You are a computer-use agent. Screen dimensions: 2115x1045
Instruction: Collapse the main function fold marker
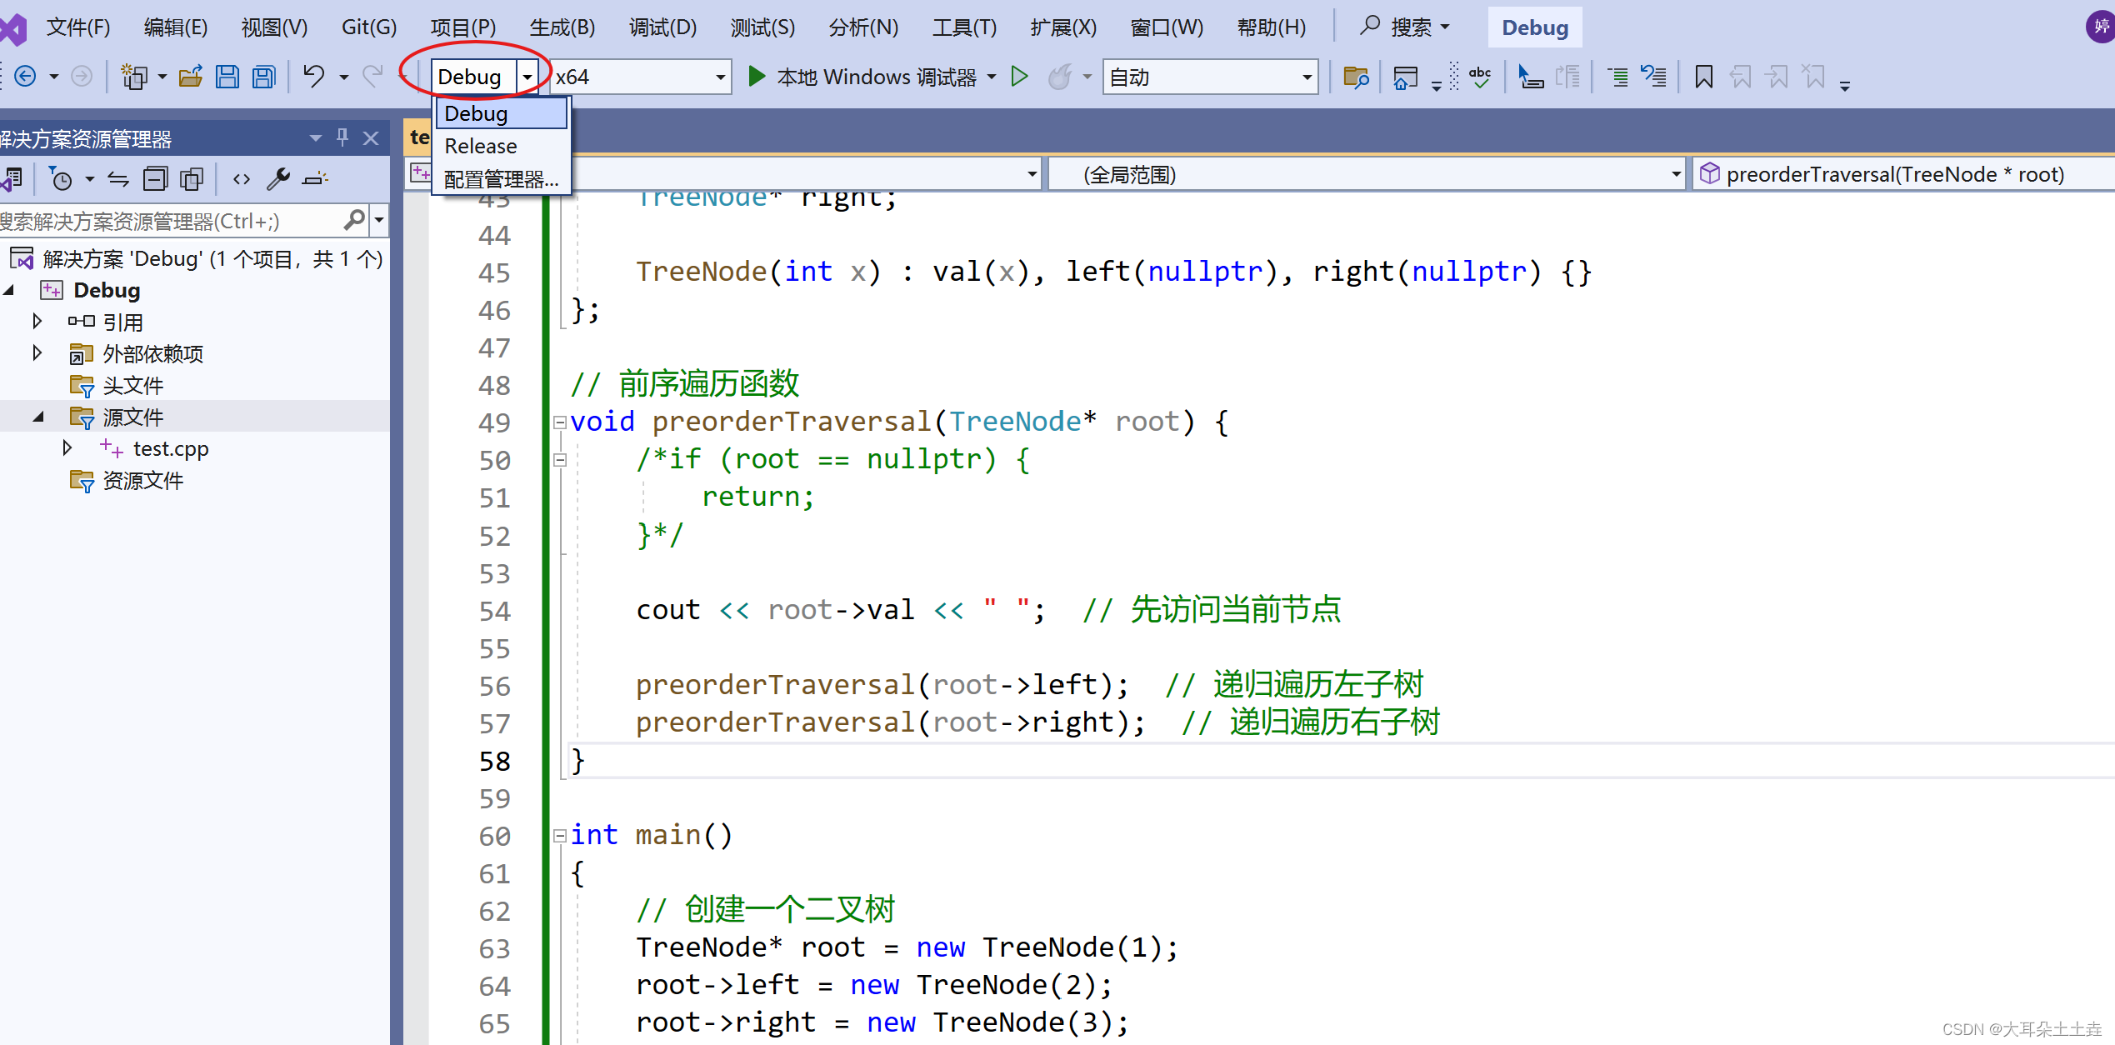point(560,836)
